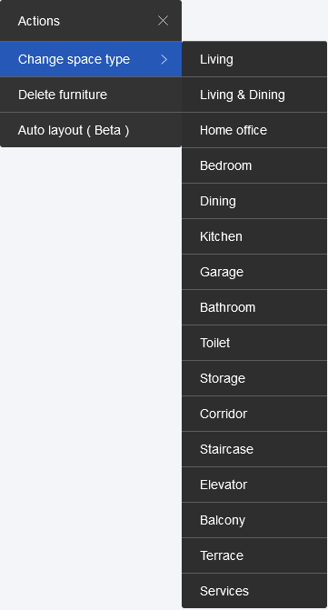
Task: Select Garage from the submenu
Action: pos(254,272)
